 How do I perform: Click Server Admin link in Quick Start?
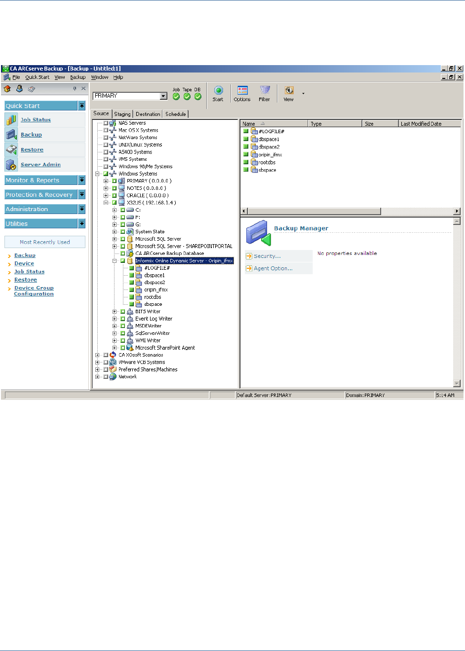click(40, 165)
